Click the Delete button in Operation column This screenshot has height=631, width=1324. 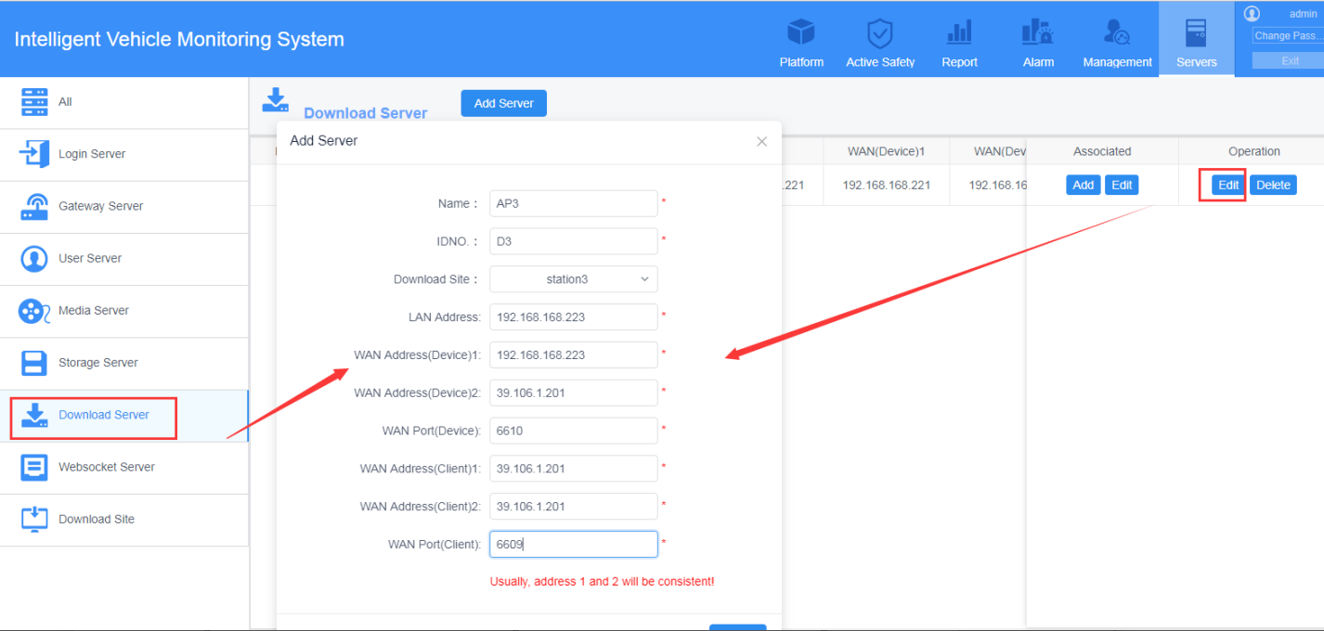1273,185
